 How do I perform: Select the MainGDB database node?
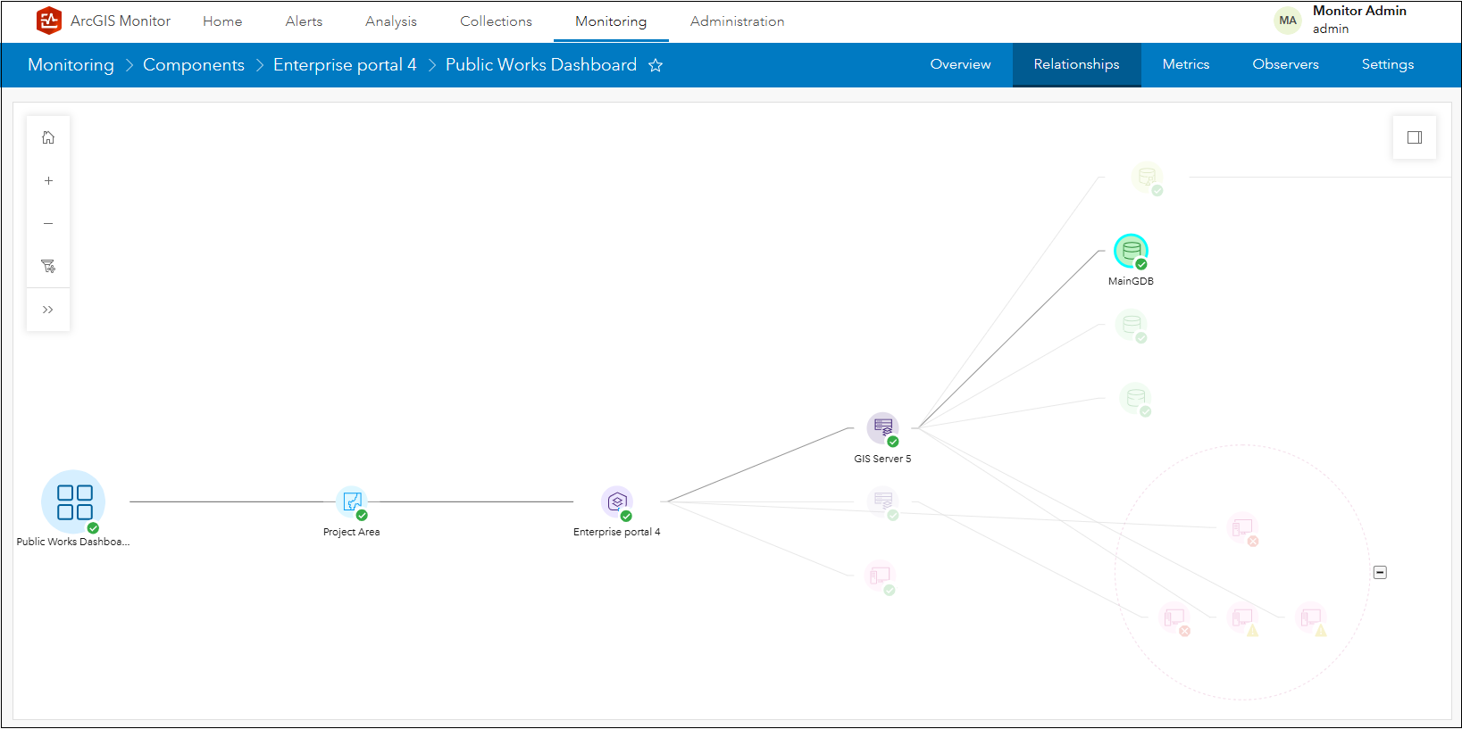click(x=1132, y=251)
